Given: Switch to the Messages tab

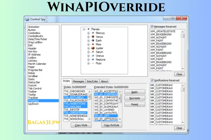Looking at the screenshot, I should 78,81.
